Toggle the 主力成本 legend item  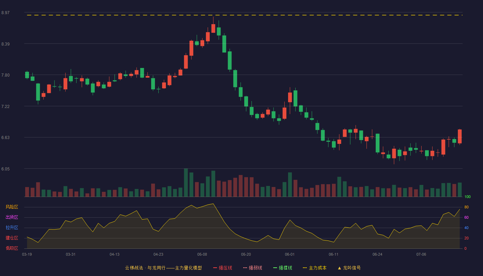(315, 268)
